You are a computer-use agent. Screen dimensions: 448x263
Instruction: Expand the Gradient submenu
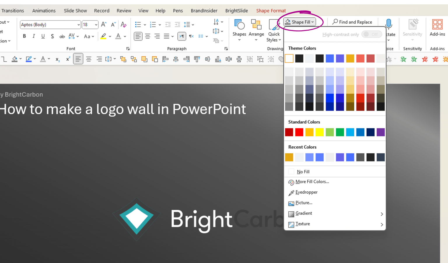click(x=304, y=213)
